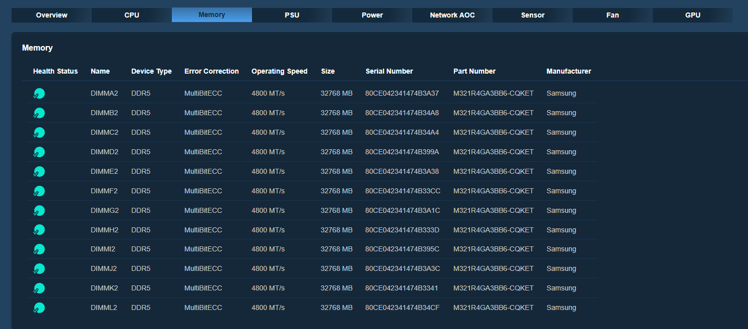View the Fan tab
Viewport: 748px width, 329px height.
click(613, 15)
